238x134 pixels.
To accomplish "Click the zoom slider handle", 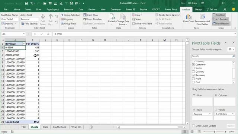I will 215,131.
